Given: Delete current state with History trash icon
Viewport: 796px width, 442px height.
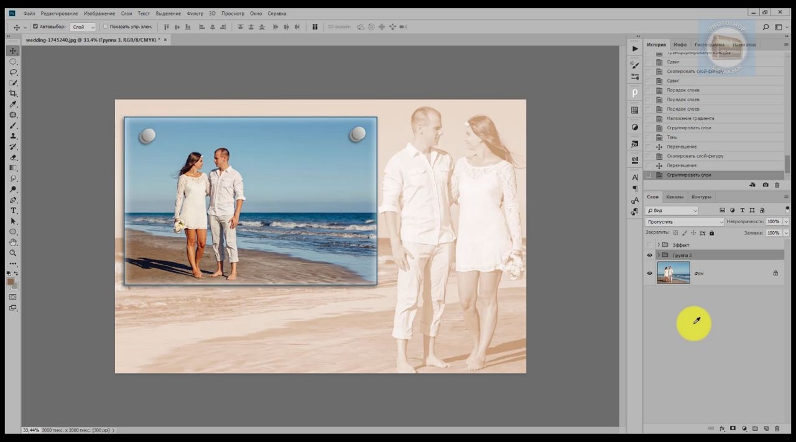Looking at the screenshot, I should (777, 185).
